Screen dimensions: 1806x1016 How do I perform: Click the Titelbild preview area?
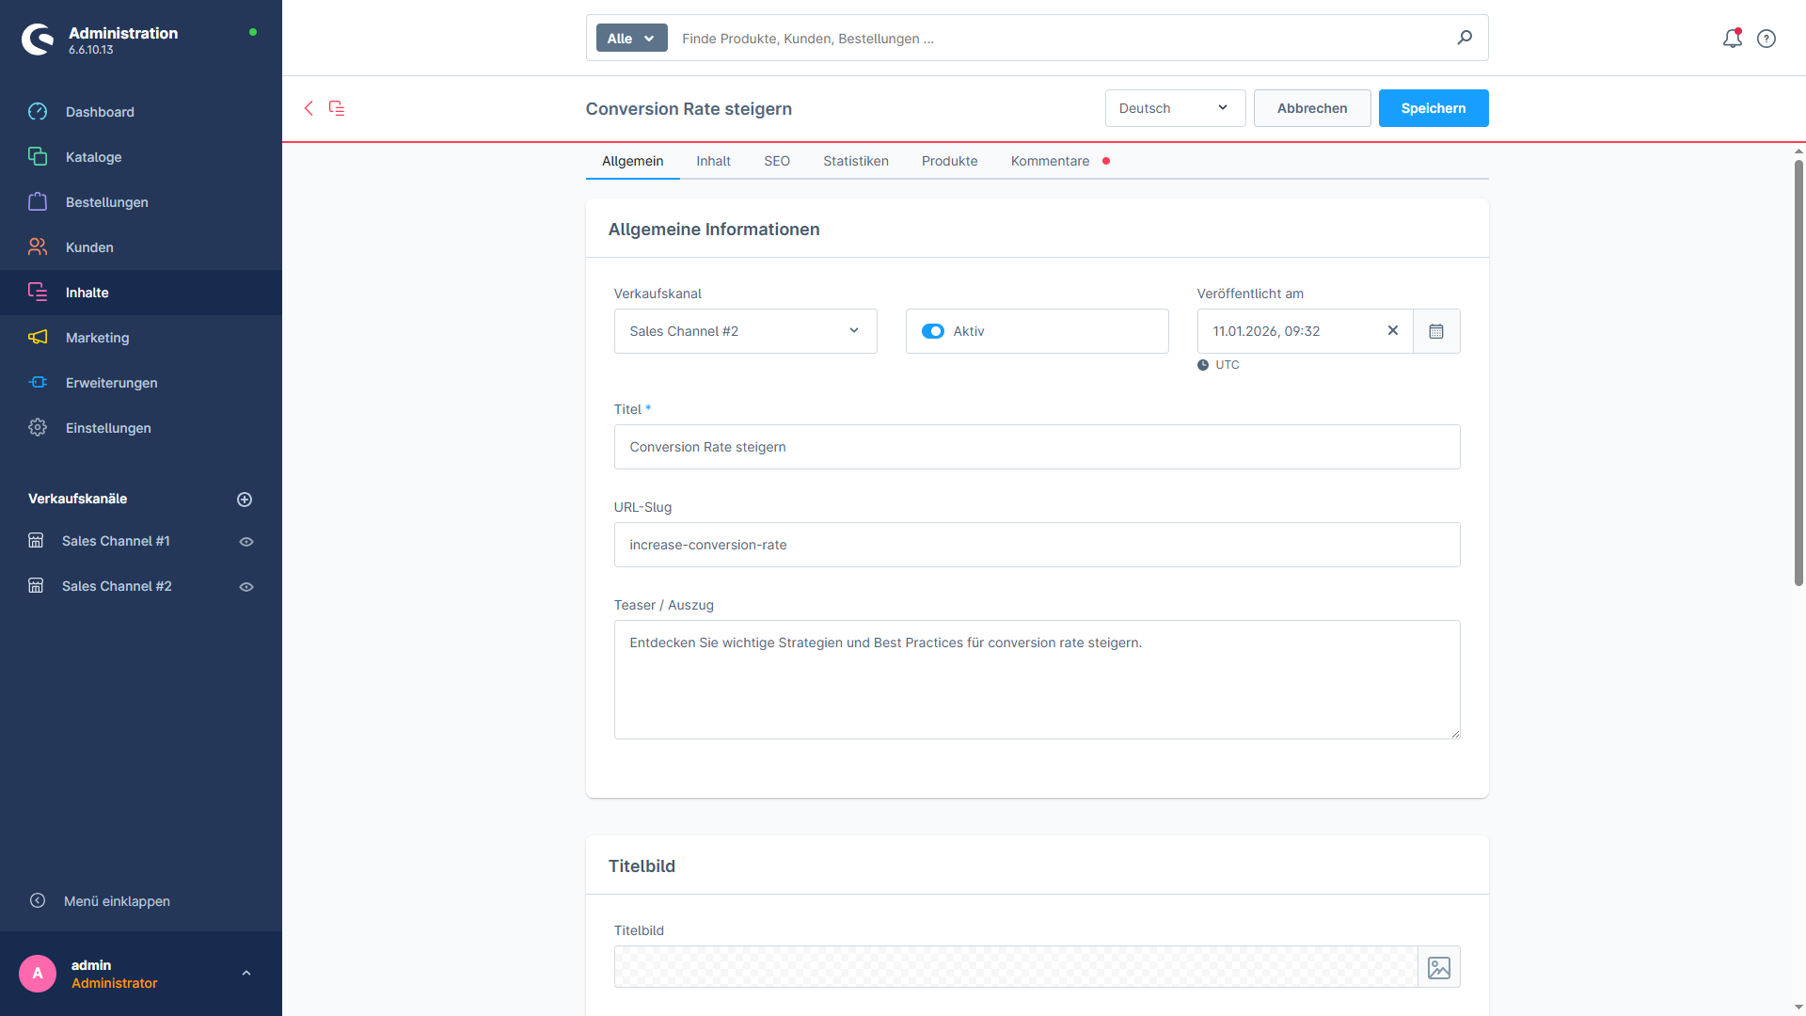tap(1016, 967)
